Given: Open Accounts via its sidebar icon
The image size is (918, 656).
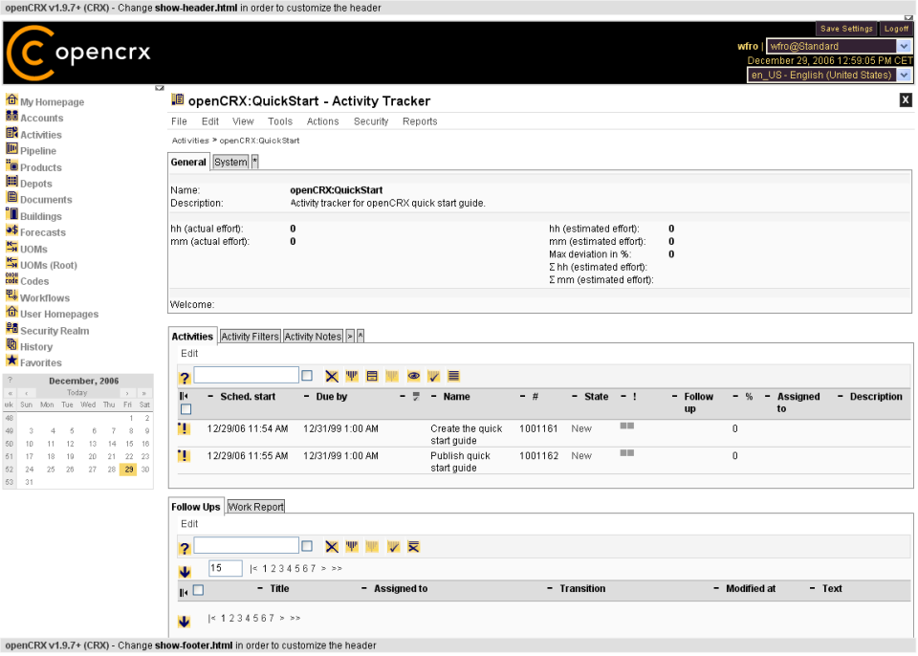Looking at the screenshot, I should coord(11,117).
